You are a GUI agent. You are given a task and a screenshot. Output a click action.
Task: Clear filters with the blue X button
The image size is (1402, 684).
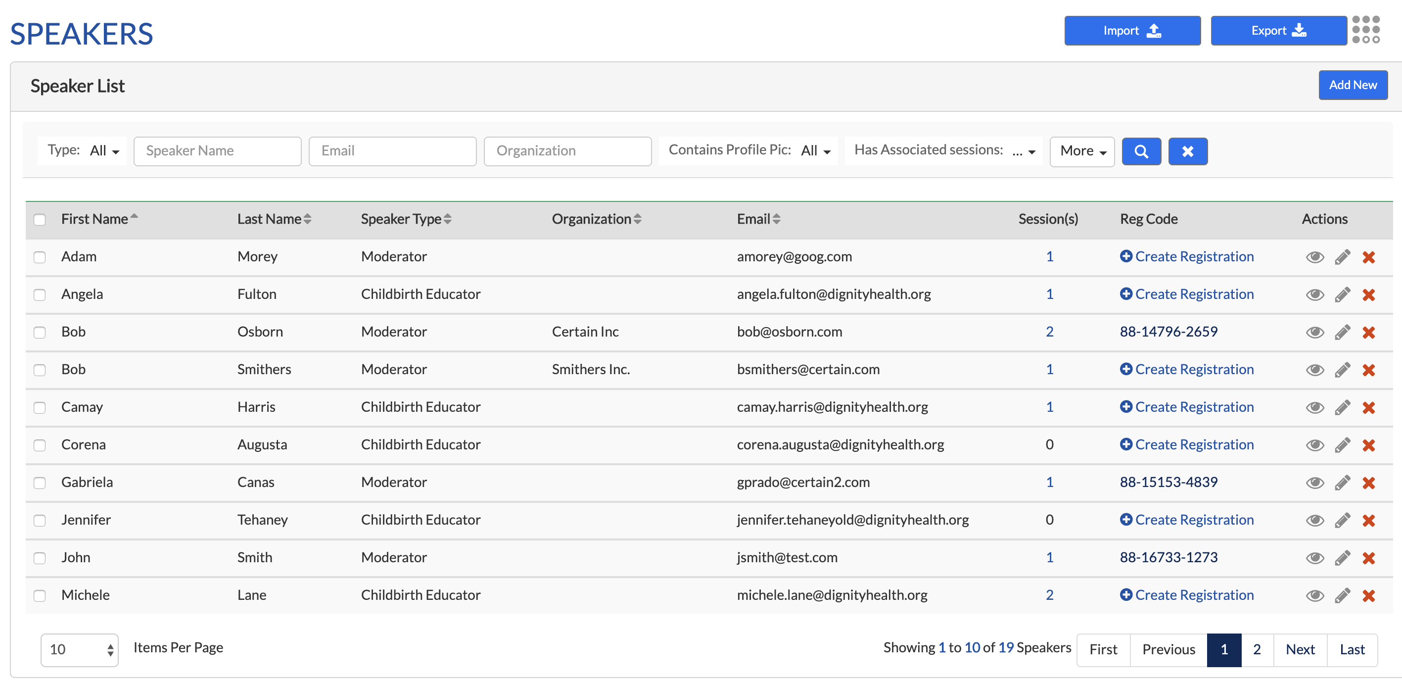1188,151
